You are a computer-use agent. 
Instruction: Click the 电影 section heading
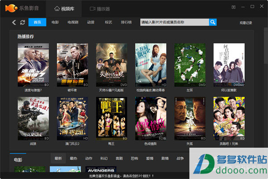[x=18, y=160]
